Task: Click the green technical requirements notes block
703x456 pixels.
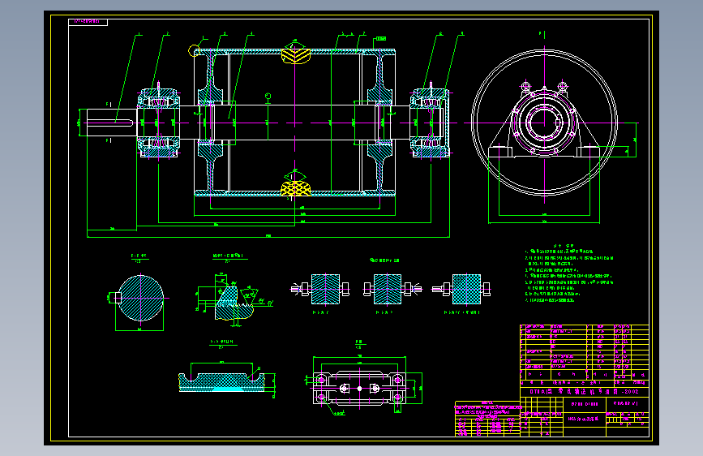Action: (569, 273)
